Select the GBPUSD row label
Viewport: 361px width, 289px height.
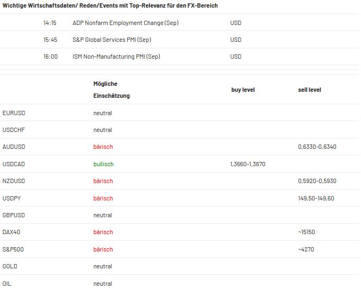click(14, 215)
